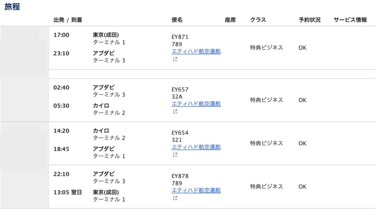Click the EY871 flight number text
This screenshot has width=378, height=211.
click(x=180, y=37)
